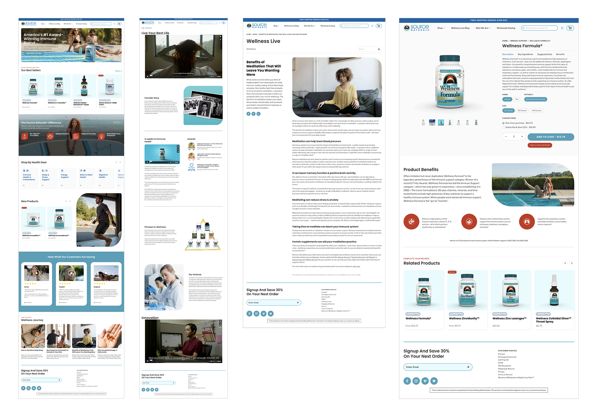Click the cart icon on the homepage mockup

(119, 24)
